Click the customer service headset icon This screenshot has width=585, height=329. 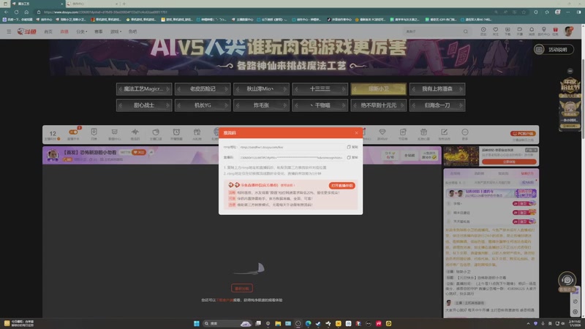pyautogui.click(x=567, y=280)
